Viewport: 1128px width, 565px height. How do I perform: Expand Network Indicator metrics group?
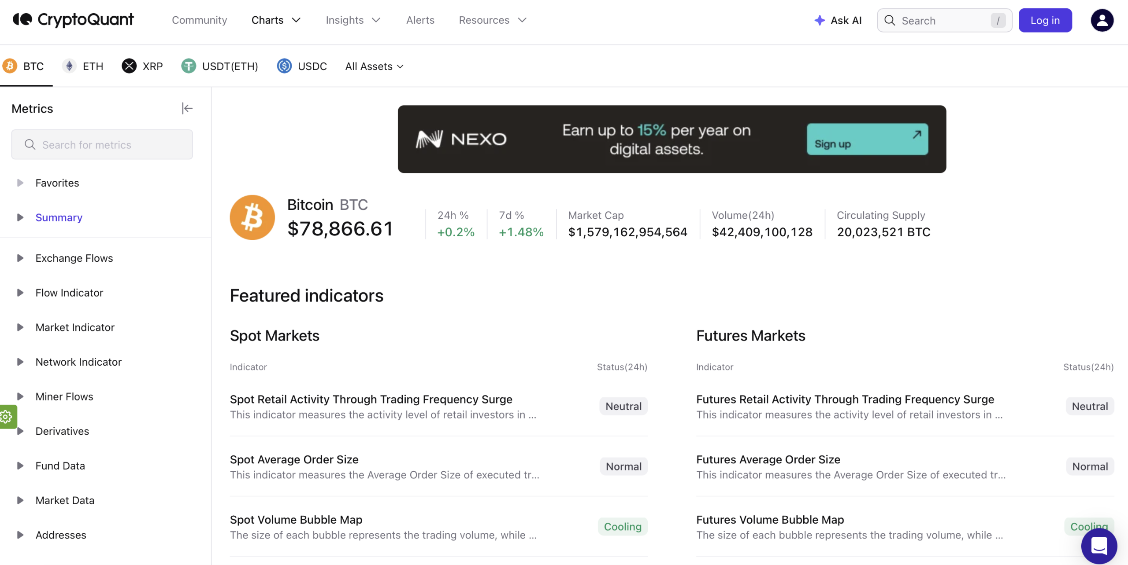point(20,362)
